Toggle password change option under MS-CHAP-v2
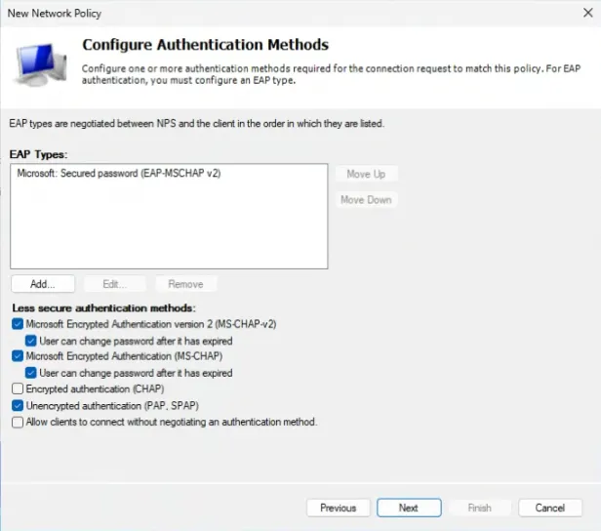The height and width of the screenshot is (531, 601). (30, 341)
